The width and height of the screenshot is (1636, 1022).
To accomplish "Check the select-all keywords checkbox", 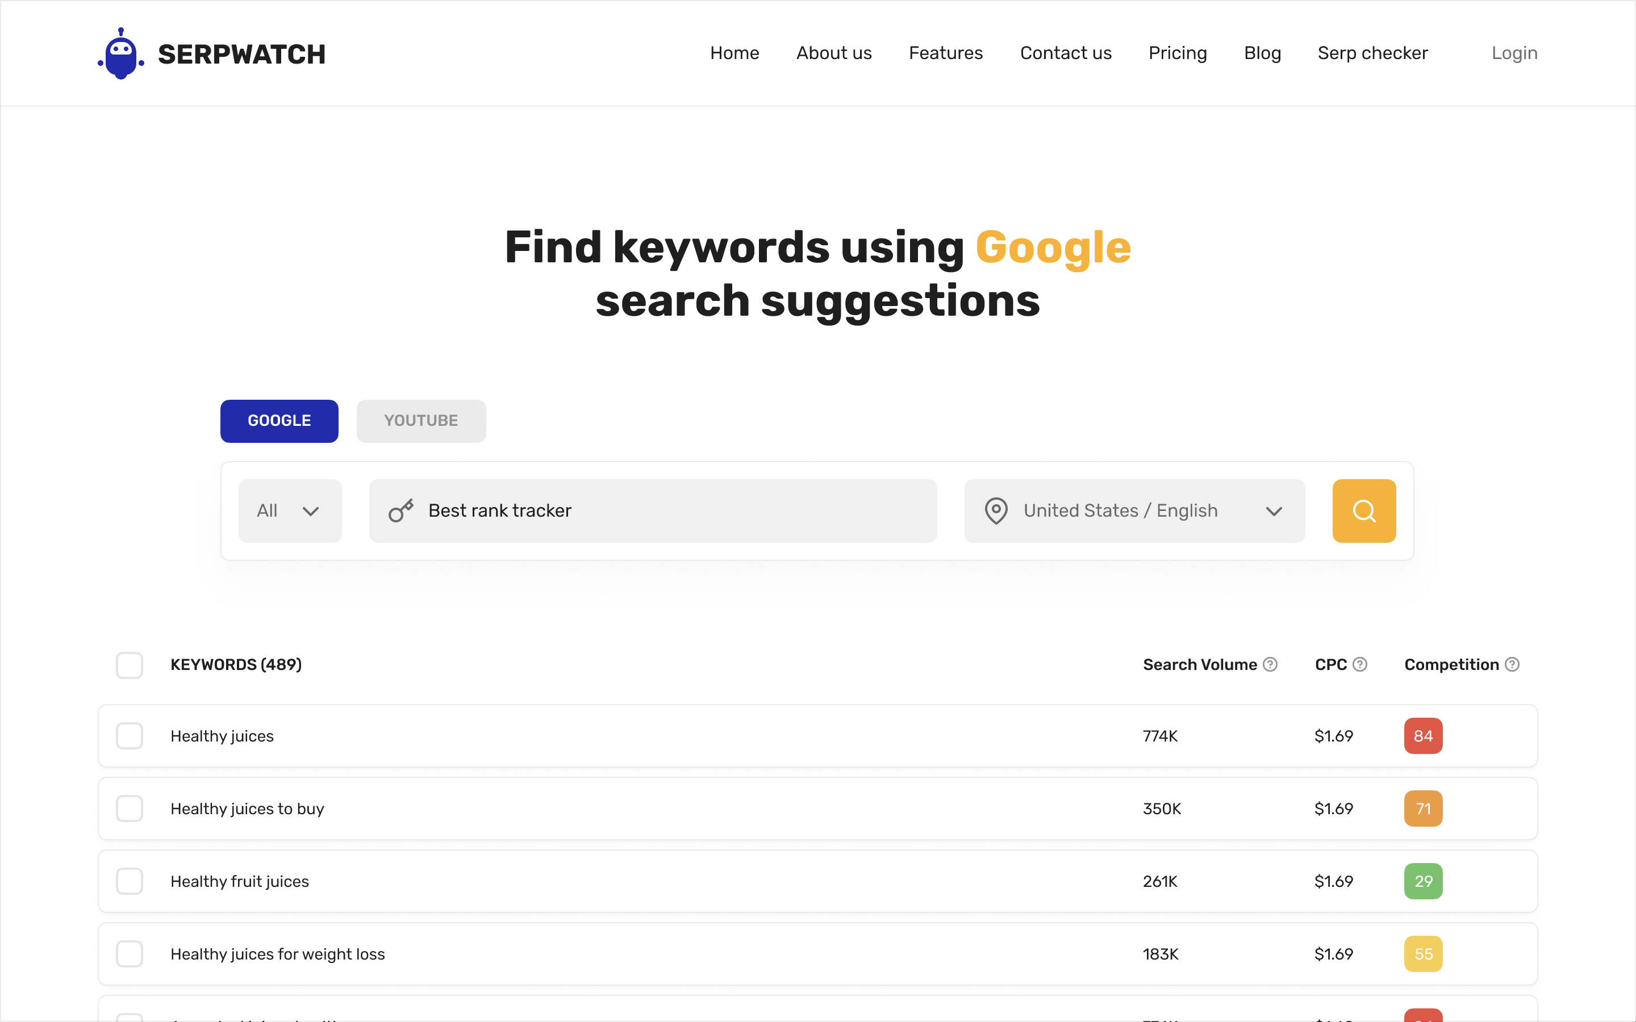I will click(x=130, y=664).
